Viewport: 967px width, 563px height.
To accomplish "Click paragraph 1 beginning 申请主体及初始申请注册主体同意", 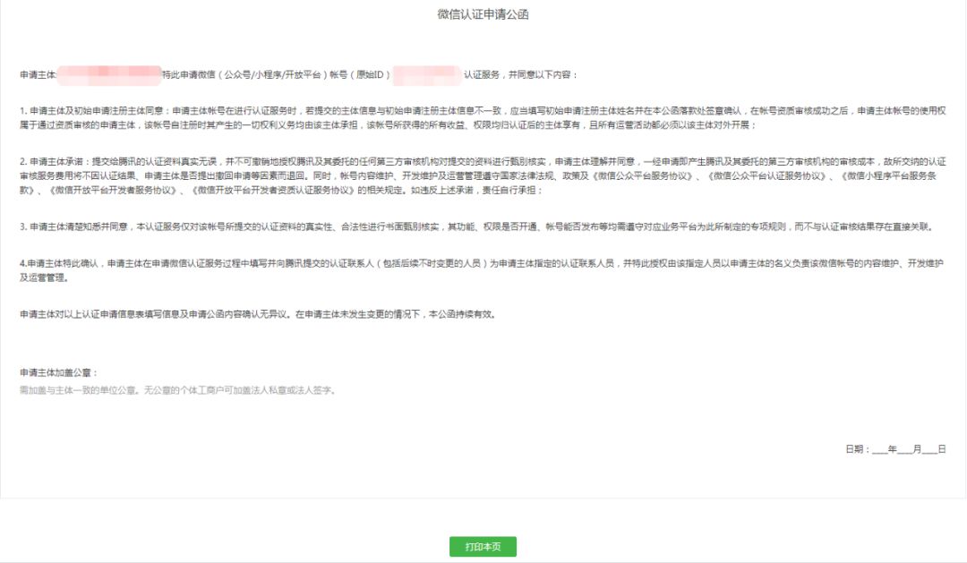I will coord(483,118).
